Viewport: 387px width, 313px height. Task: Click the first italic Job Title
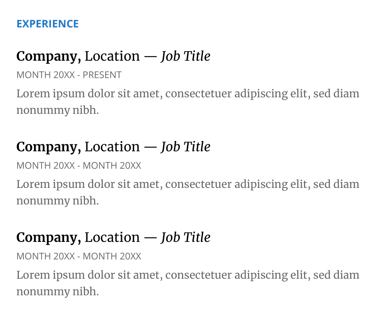[x=186, y=56]
